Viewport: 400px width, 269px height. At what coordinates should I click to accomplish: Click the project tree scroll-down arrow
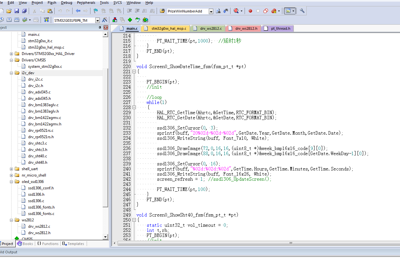click(106, 237)
